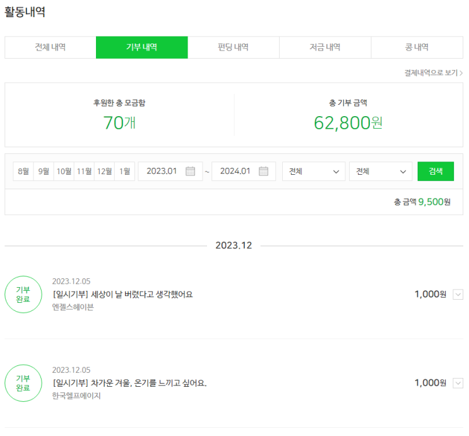Expand details arrow for 한국헬프에이지 donation
This screenshot has width=469, height=436.
(458, 383)
